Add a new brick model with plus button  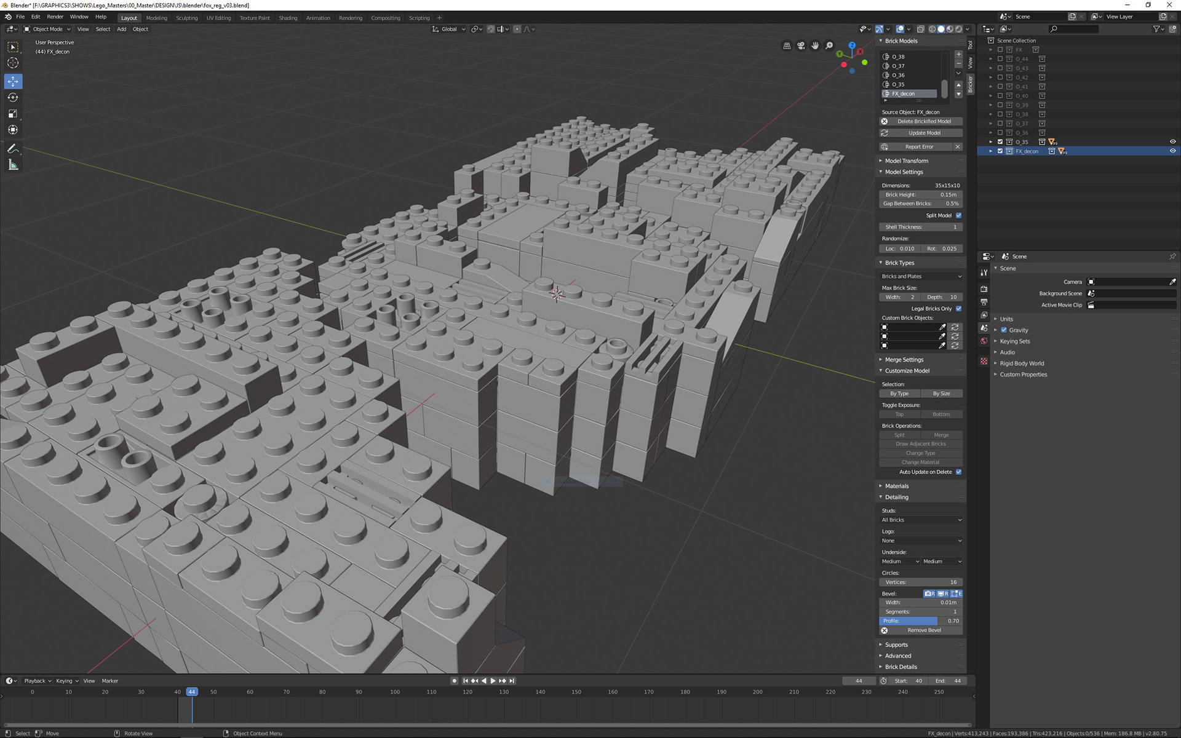click(x=958, y=55)
